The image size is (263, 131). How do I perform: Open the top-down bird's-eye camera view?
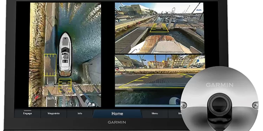click(65, 54)
